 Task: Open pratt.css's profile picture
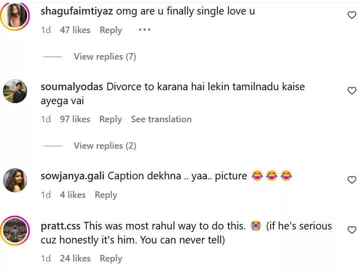click(15, 230)
